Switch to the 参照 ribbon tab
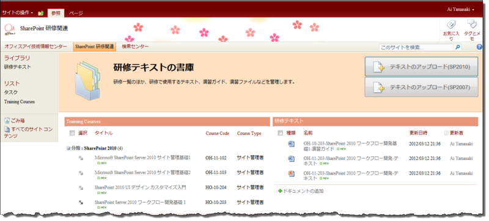Image resolution: width=489 pixels, height=221 pixels. [56, 13]
